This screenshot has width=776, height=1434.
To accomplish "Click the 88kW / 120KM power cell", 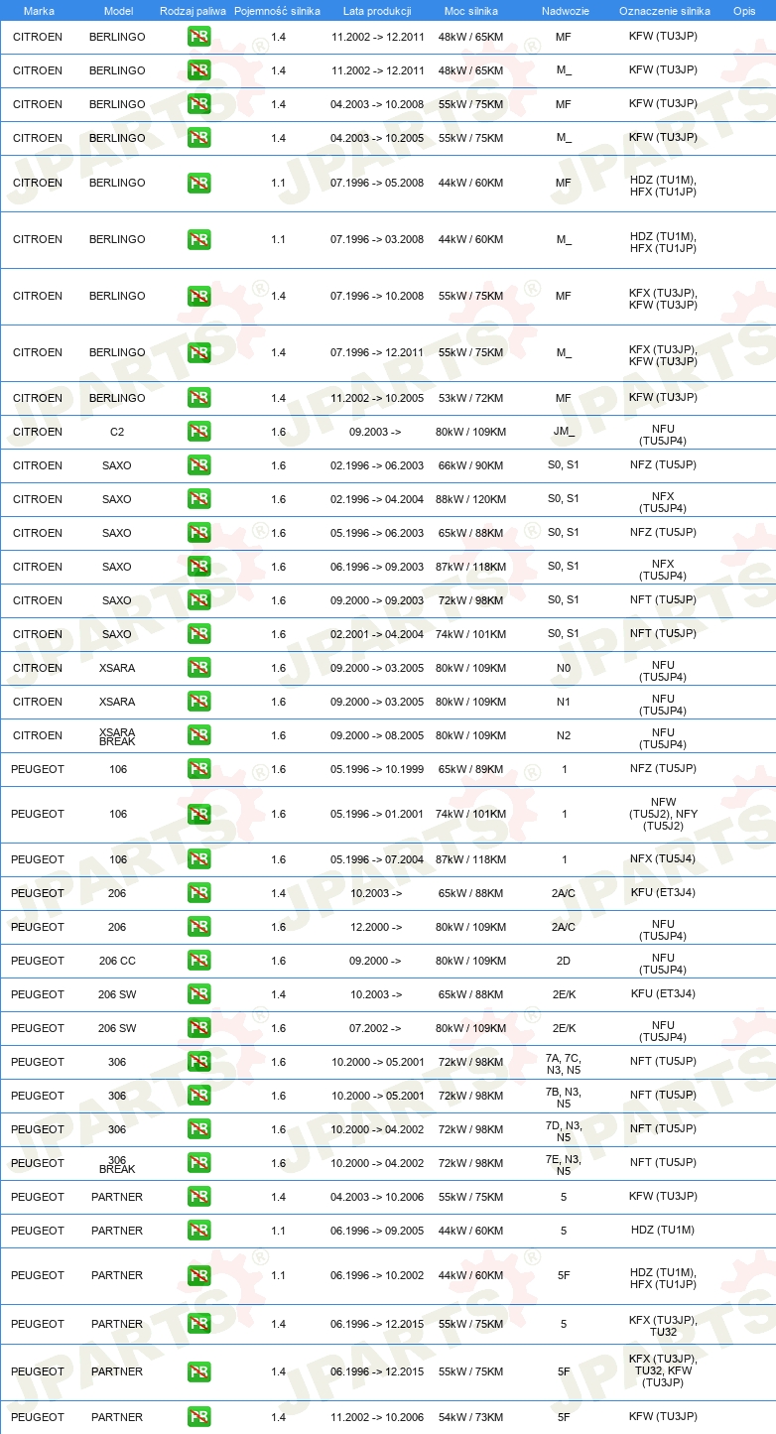I will tap(471, 499).
